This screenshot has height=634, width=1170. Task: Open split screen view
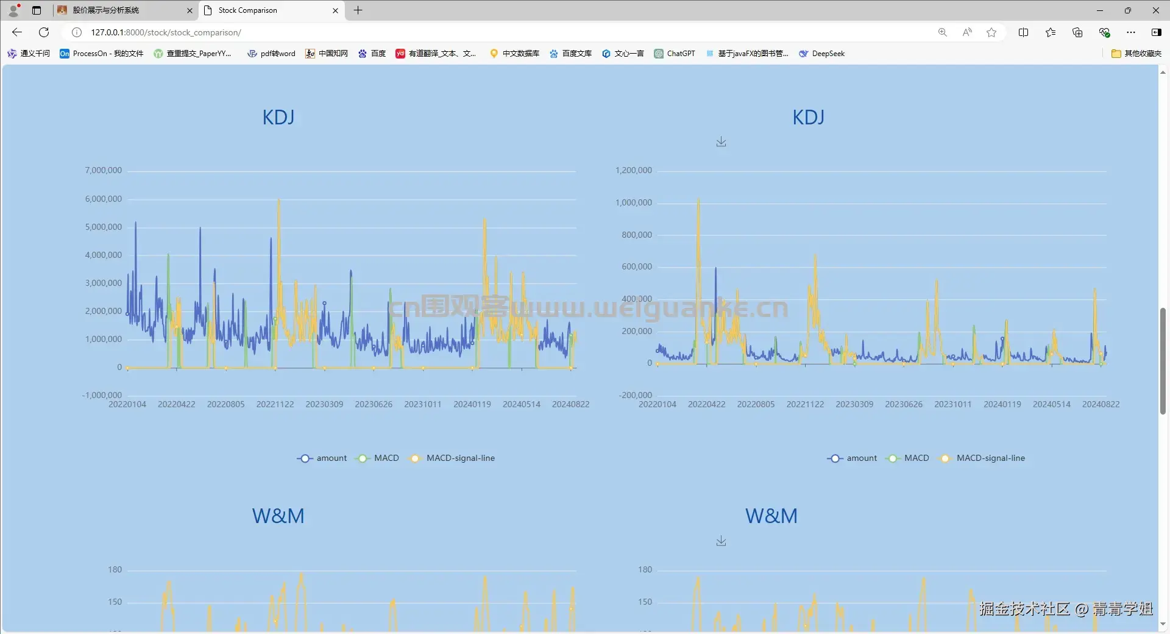click(x=1023, y=32)
